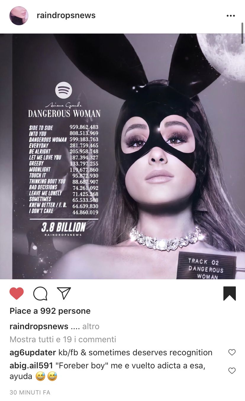Click the 30 MINUTI FA timestamp
The height and width of the screenshot is (401, 245).
pos(30,392)
